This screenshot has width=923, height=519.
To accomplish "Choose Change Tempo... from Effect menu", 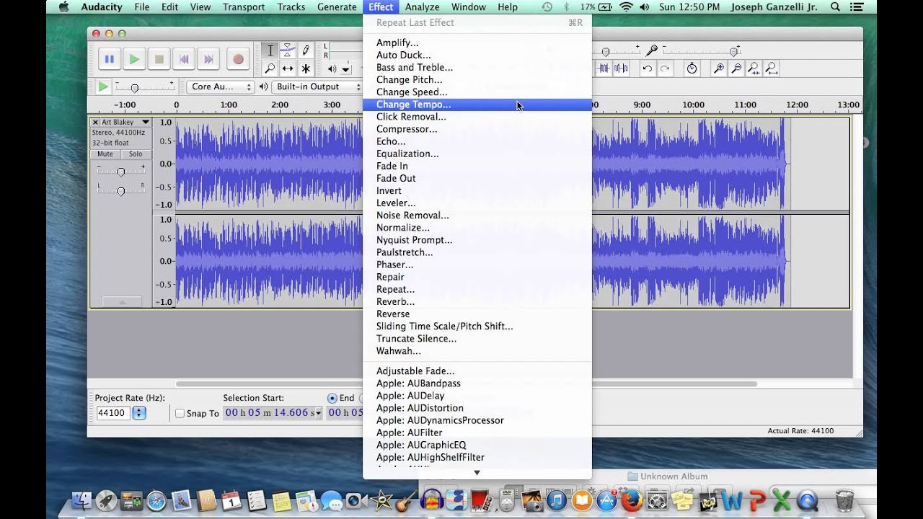I will coord(477,105).
